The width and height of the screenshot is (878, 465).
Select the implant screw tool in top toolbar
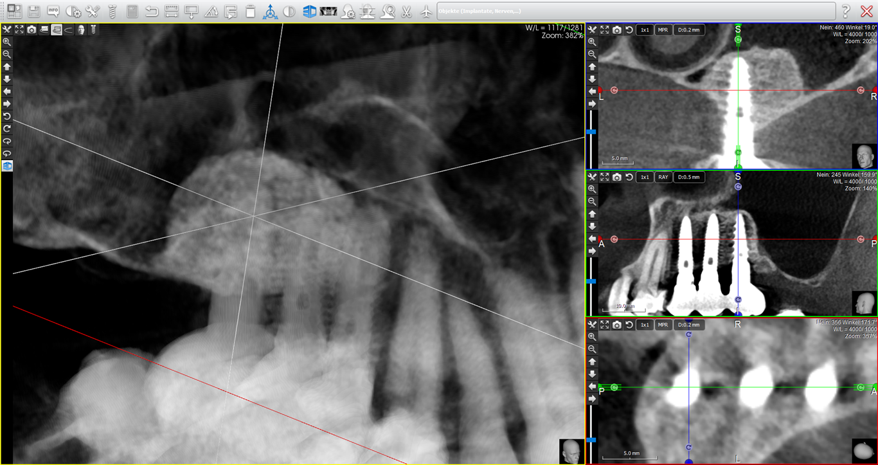(x=112, y=11)
